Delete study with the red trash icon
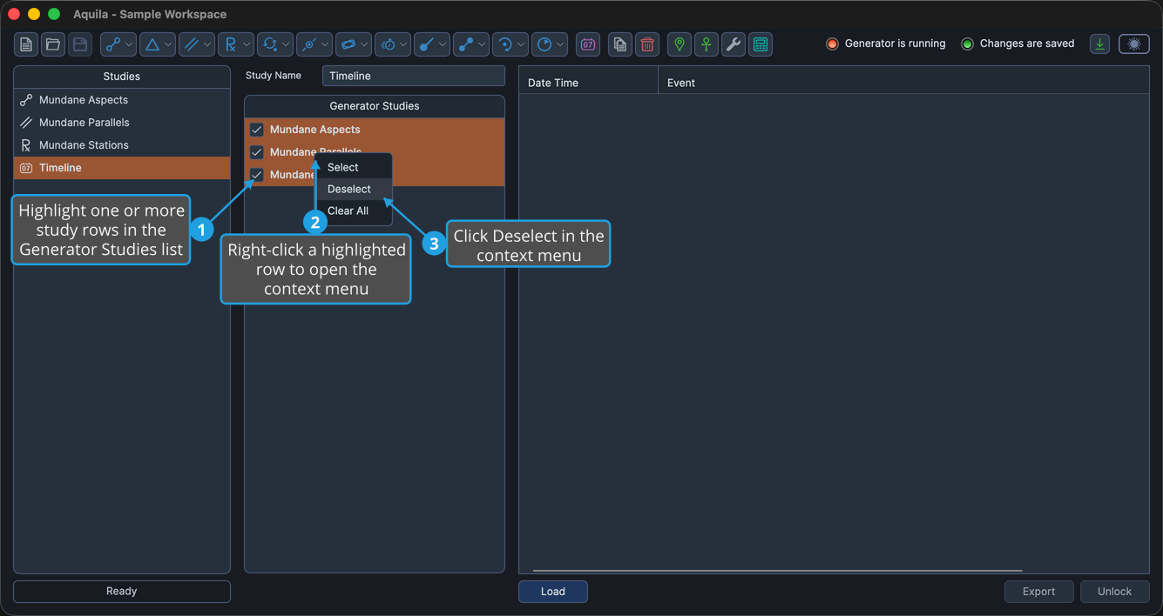This screenshot has height=616, width=1163. click(x=647, y=44)
